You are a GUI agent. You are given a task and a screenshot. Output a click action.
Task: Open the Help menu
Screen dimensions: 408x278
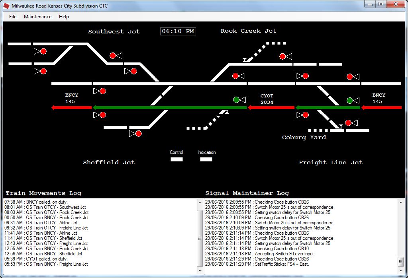[x=64, y=17]
